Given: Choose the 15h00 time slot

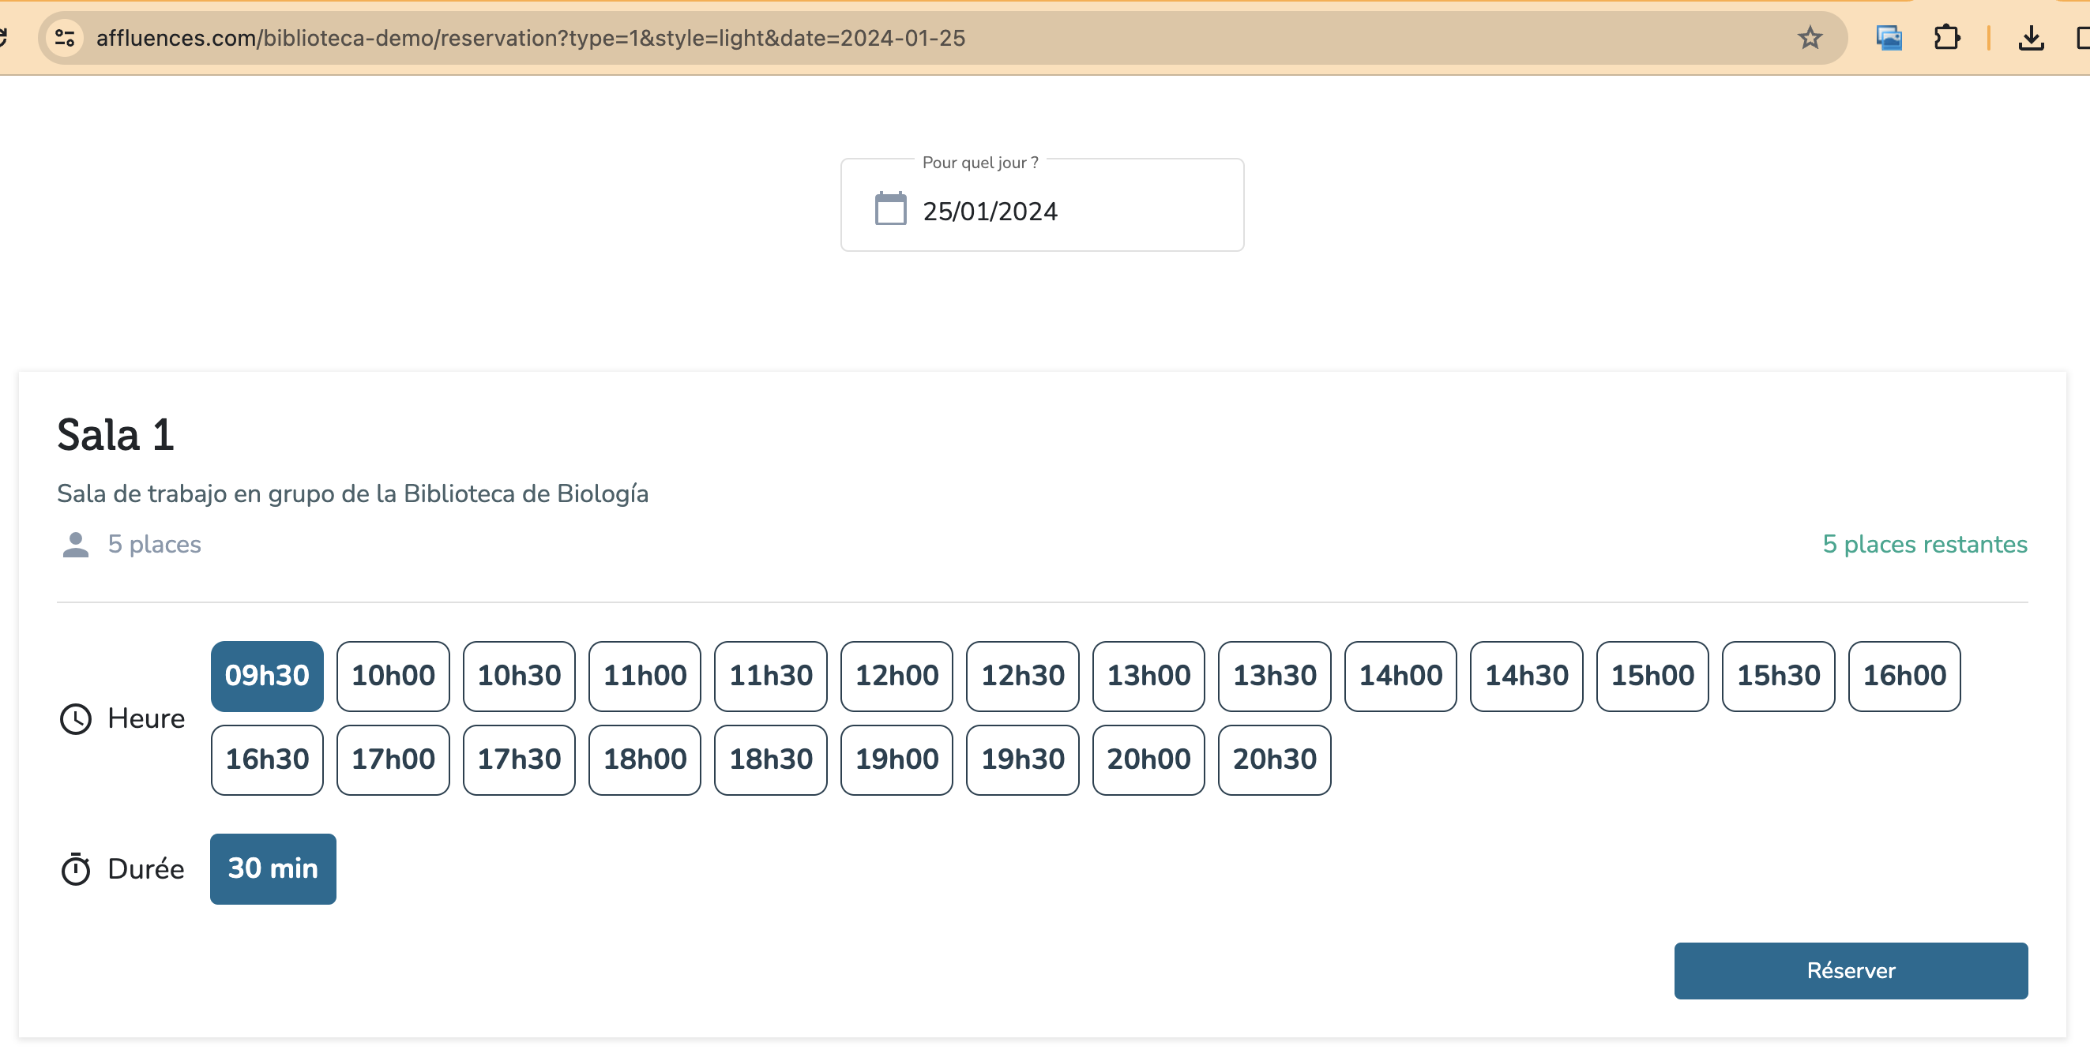Looking at the screenshot, I should [x=1652, y=677].
